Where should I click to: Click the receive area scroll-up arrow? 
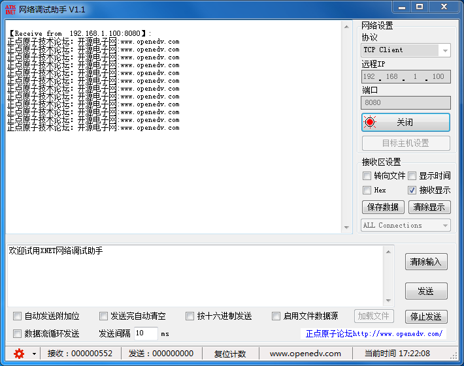pos(346,27)
